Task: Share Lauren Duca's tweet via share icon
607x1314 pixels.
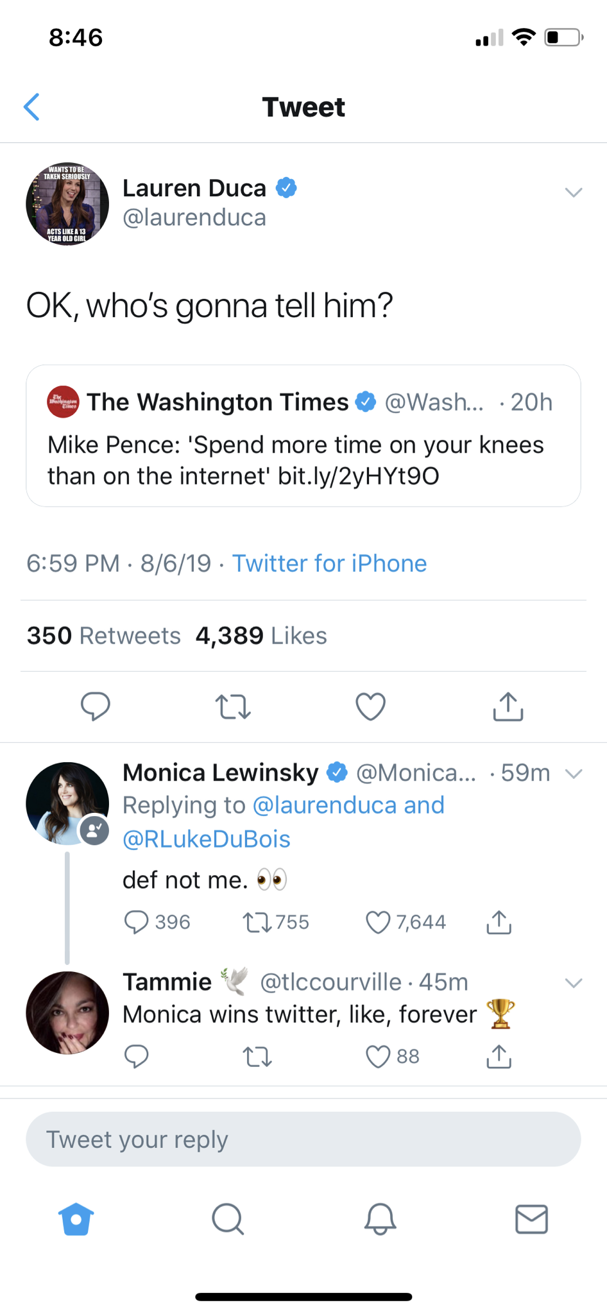Action: point(508,706)
